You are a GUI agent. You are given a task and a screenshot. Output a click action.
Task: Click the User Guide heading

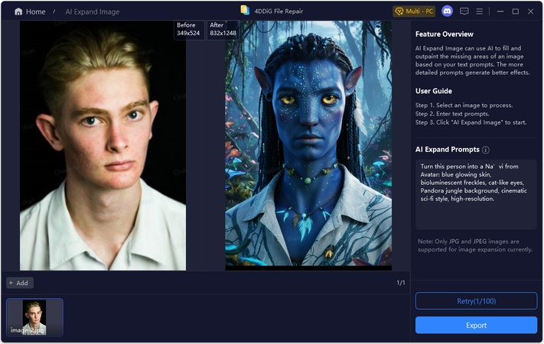point(434,91)
